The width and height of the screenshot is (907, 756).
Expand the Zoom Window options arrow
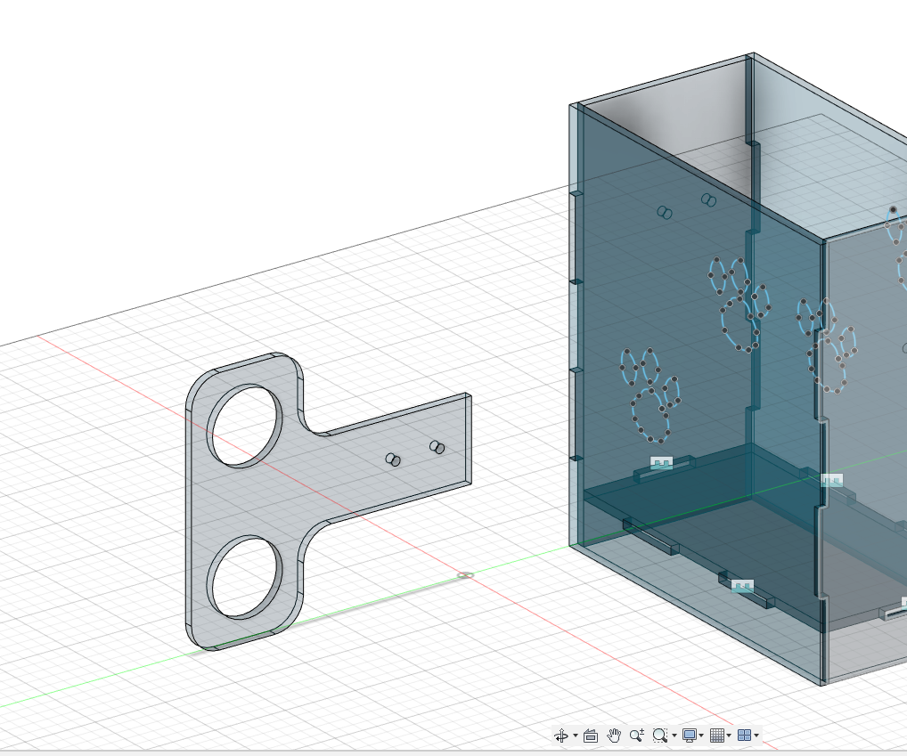pos(674,736)
